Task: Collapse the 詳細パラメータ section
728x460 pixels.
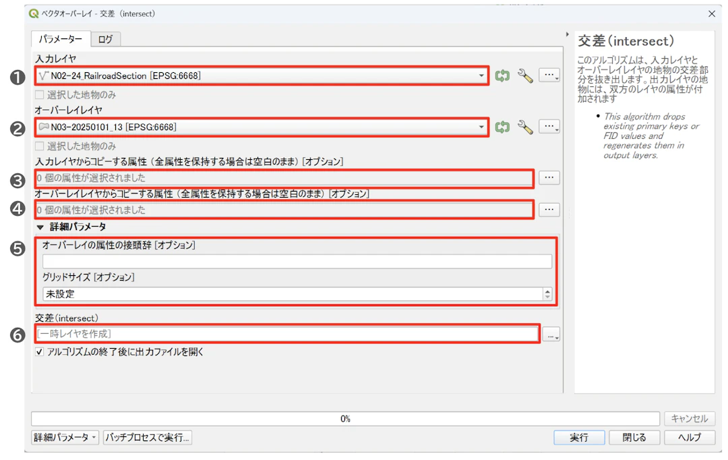Action: click(x=42, y=227)
